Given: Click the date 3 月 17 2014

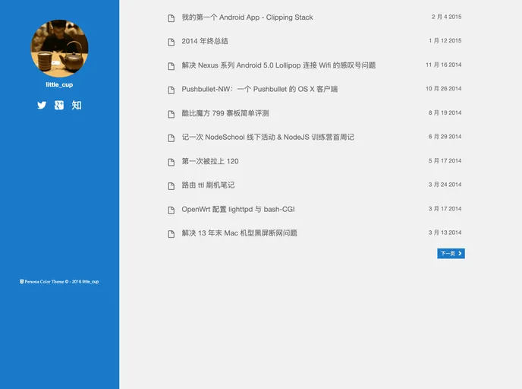Looking at the screenshot, I should [445, 209].
